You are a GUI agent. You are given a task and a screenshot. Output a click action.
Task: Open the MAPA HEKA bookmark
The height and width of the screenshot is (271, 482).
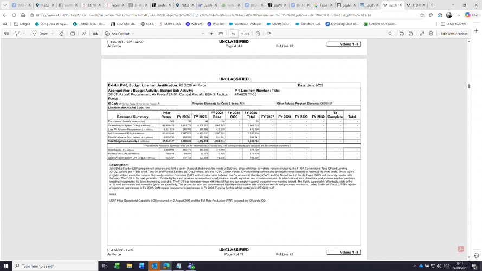[x=170, y=24]
